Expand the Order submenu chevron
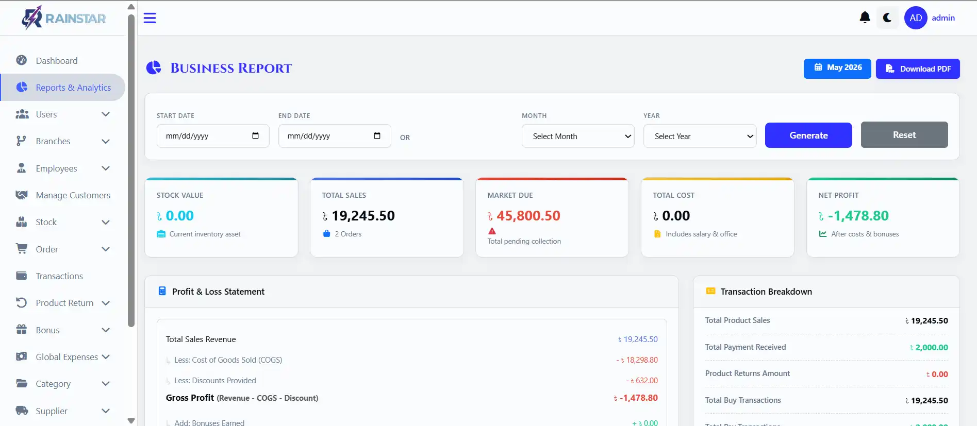Image resolution: width=977 pixels, height=426 pixels. click(x=106, y=249)
